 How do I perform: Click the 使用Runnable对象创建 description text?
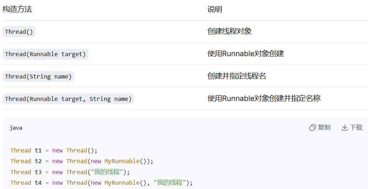point(246,54)
